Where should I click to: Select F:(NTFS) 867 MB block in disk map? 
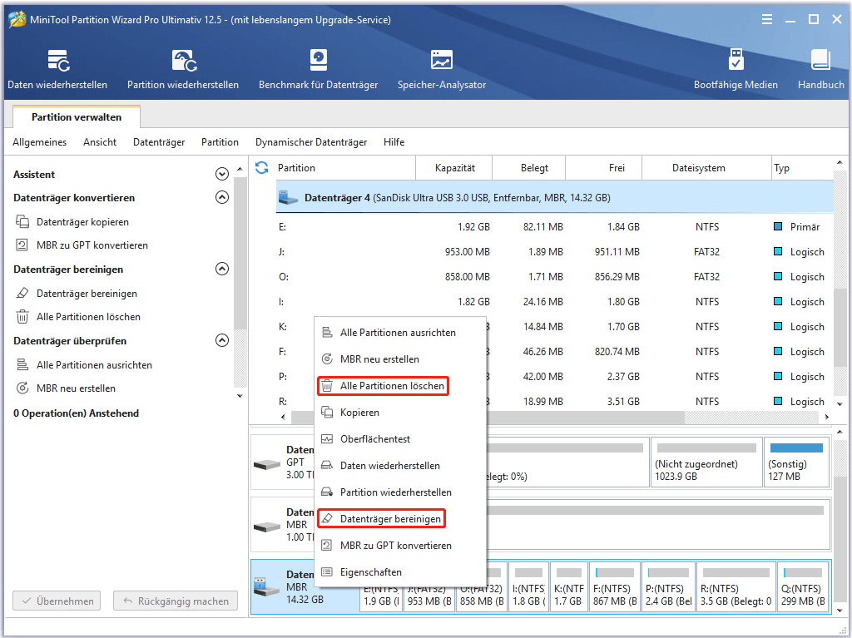pyautogui.click(x=615, y=587)
